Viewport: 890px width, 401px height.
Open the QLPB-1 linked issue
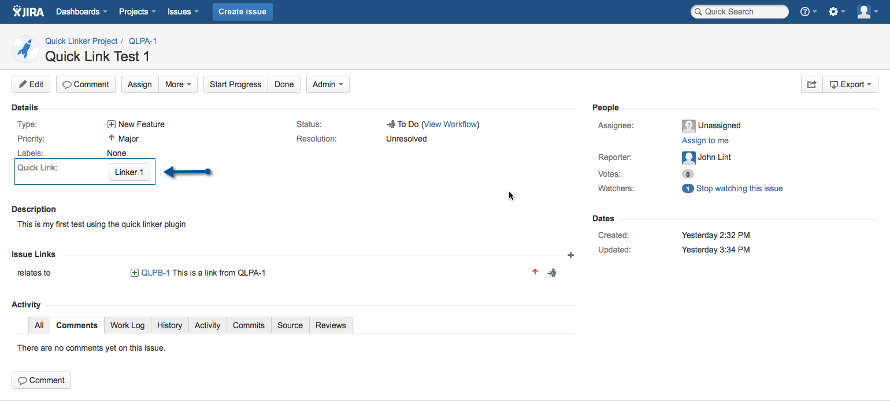coord(155,273)
